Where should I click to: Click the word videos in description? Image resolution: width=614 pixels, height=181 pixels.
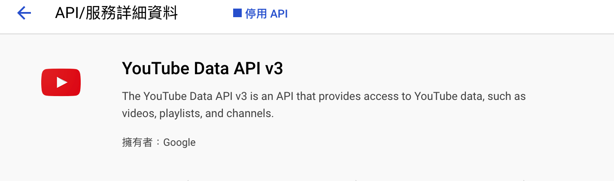click(139, 114)
